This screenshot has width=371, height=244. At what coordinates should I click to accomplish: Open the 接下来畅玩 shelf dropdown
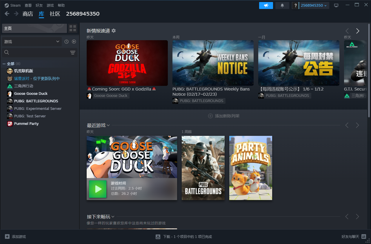pos(113,217)
